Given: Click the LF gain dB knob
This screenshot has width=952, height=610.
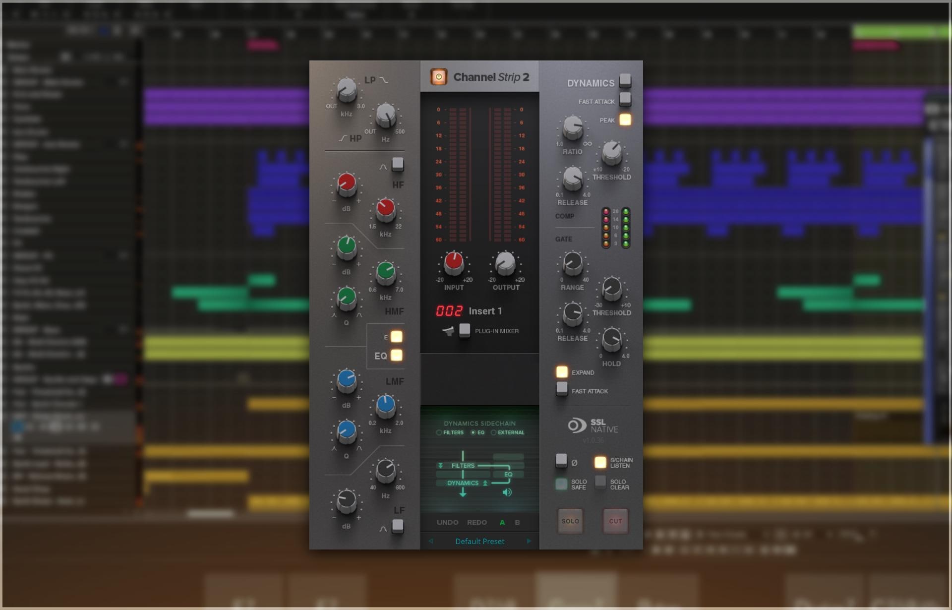Looking at the screenshot, I should coord(346,501).
